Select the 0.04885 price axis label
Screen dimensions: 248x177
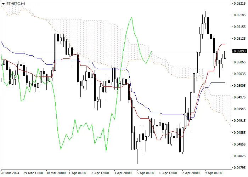pos(240,132)
